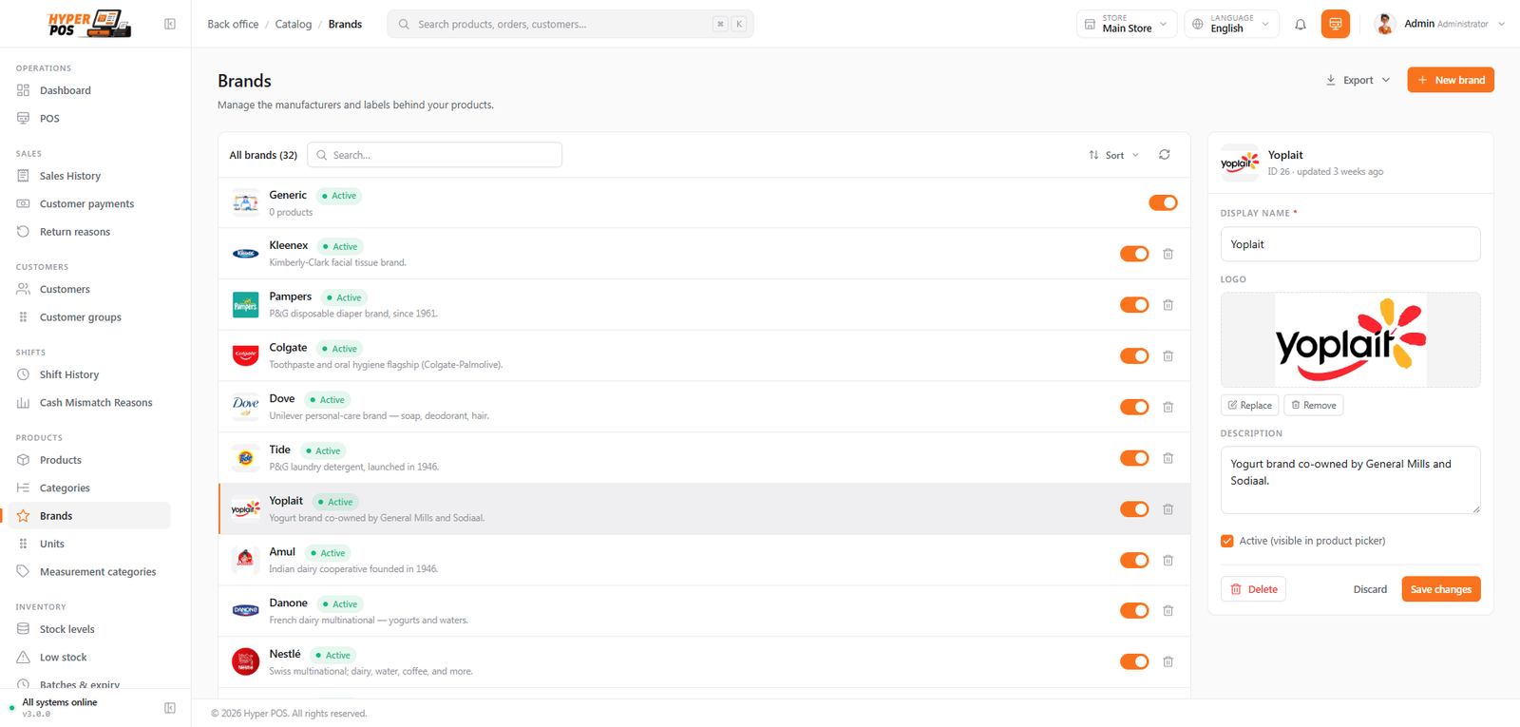This screenshot has height=727, width=1520.
Task: Click the Colgate brand logo
Action: (x=245, y=355)
